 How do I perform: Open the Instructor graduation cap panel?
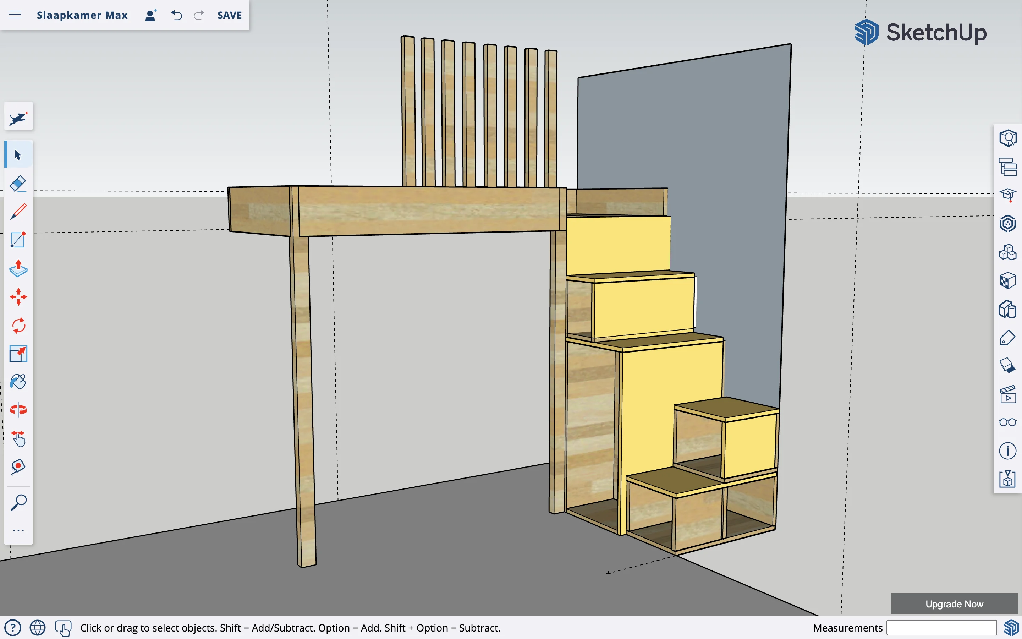[1008, 195]
